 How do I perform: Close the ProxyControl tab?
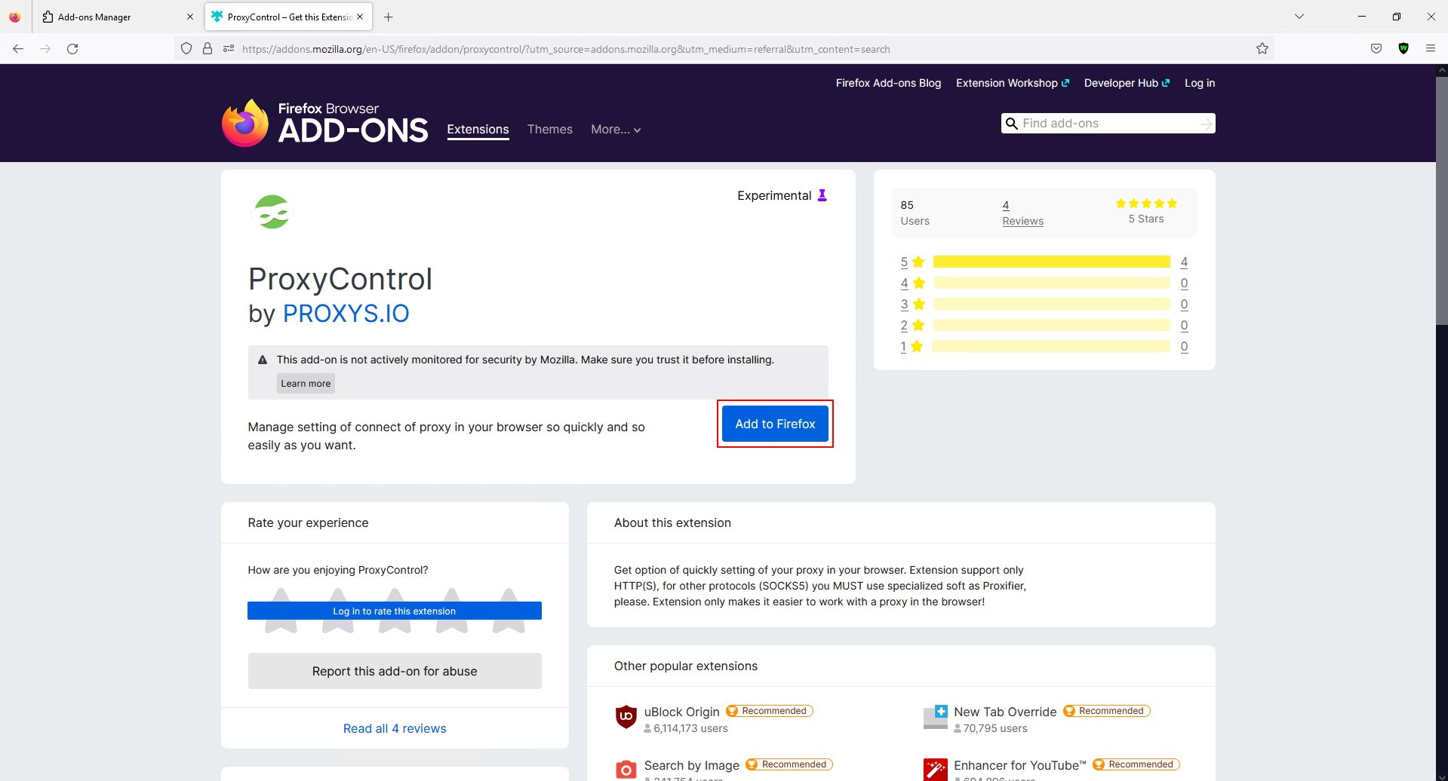coord(360,17)
